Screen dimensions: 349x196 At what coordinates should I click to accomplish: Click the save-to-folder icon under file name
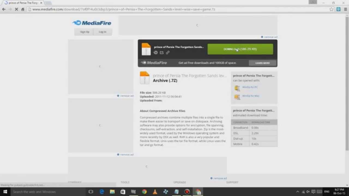[162, 53]
